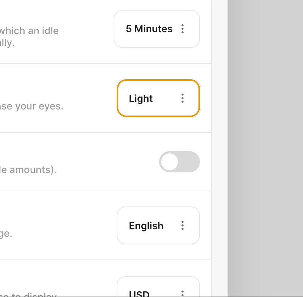Click the light gray strip beside the settings panel

[x=219, y=152]
